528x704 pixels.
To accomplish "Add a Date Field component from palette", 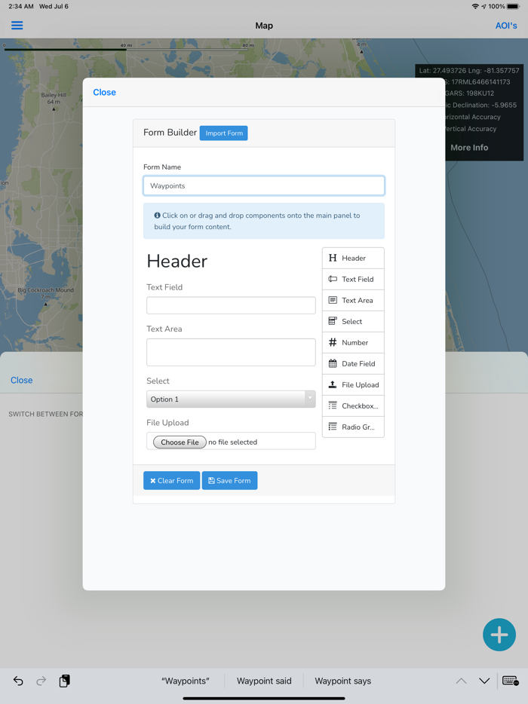I will (x=353, y=363).
